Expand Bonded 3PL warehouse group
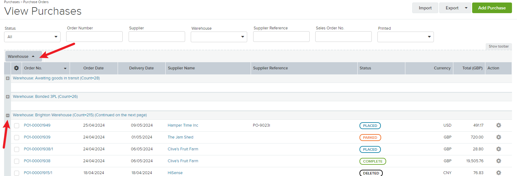This screenshot has width=517, height=176. pyautogui.click(x=8, y=97)
